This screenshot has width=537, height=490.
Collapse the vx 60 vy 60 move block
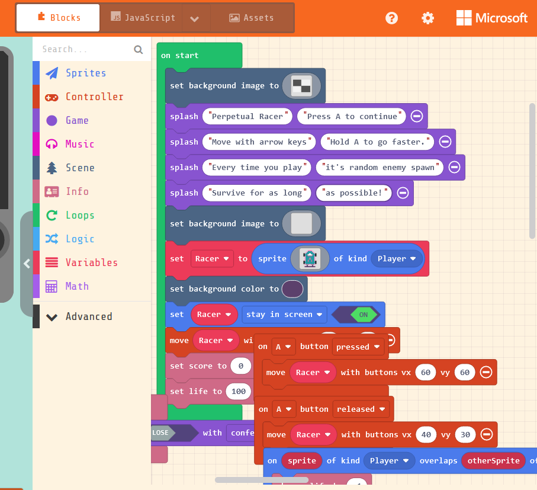486,372
